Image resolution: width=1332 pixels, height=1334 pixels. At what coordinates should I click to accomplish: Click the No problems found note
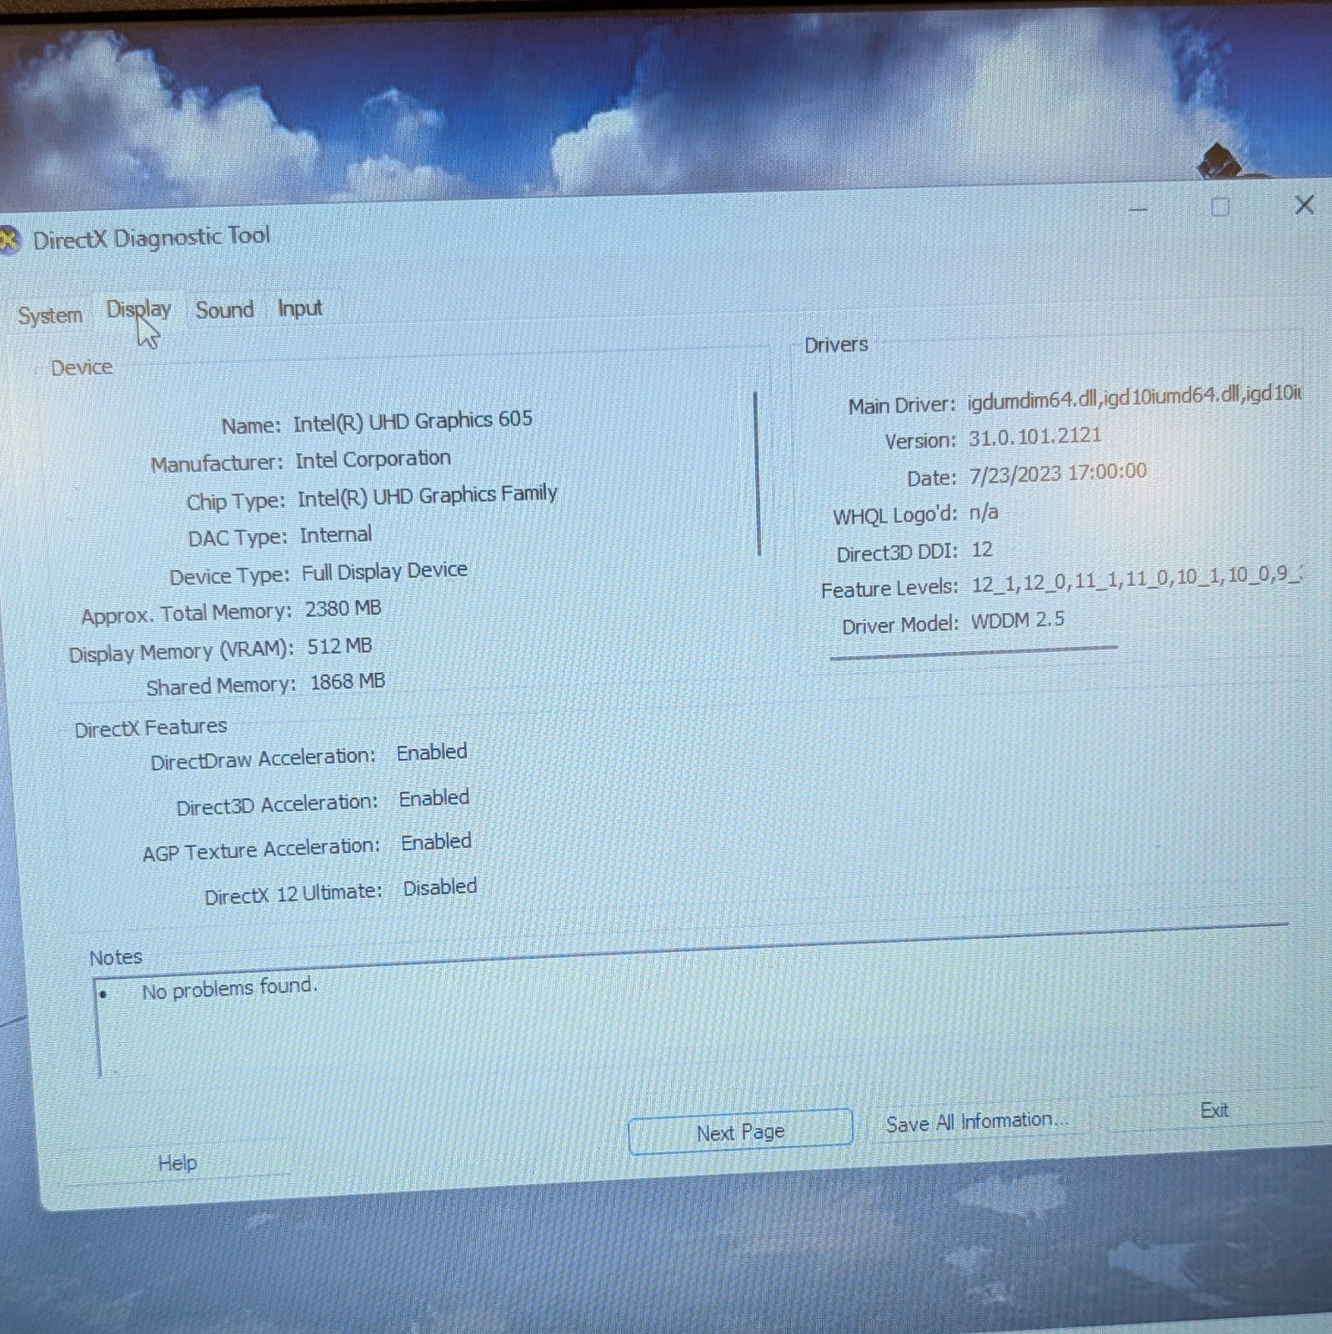[229, 989]
